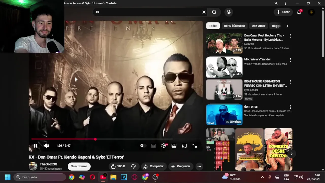
Task: Clear the search field with the X
Action: click(x=204, y=12)
